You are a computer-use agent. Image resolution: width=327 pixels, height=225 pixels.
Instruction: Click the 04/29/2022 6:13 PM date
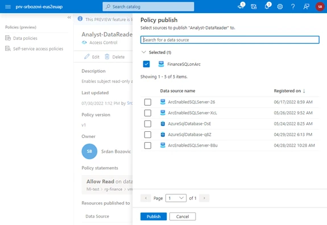pos(293,134)
